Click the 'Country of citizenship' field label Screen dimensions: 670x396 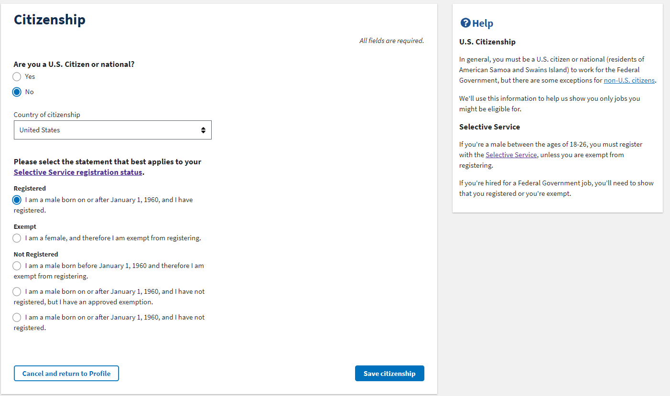tap(47, 115)
